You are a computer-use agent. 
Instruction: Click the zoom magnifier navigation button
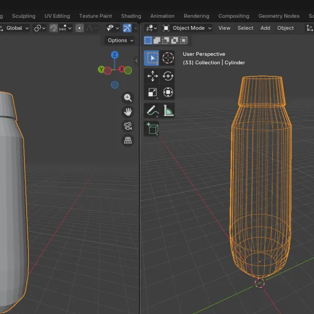click(128, 98)
